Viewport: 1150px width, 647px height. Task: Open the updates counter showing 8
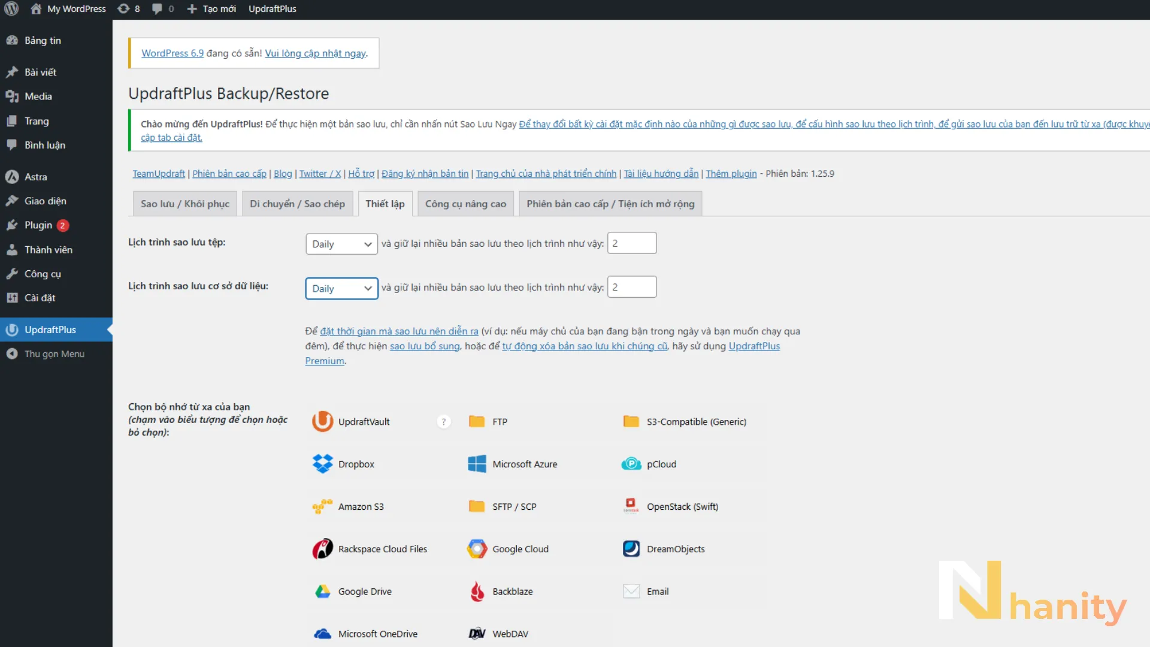(129, 9)
